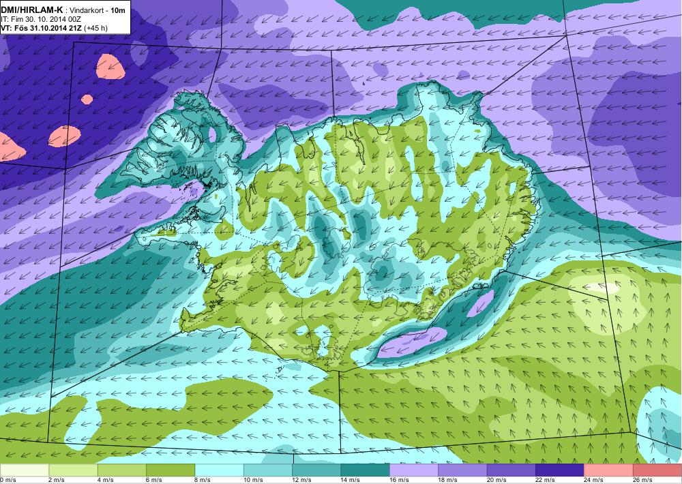Click the "IT: Fim 30. 10. 2014 00Z" line
The image size is (682, 484).
click(41, 20)
